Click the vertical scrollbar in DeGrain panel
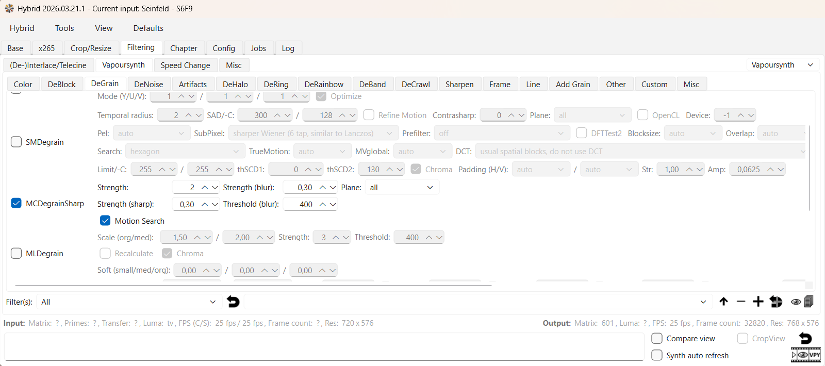Screen dimensions: 825x366 pos(809,168)
